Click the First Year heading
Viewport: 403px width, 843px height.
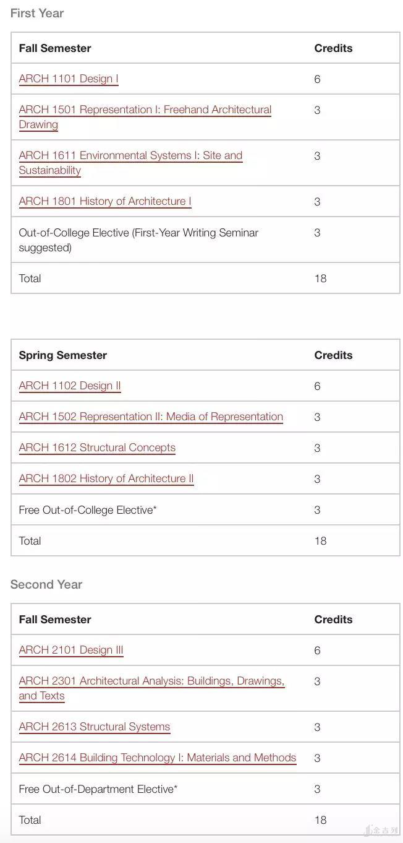(37, 13)
